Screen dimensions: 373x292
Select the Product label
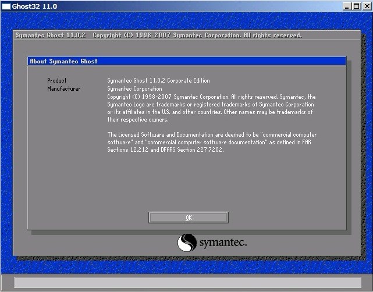(57, 80)
